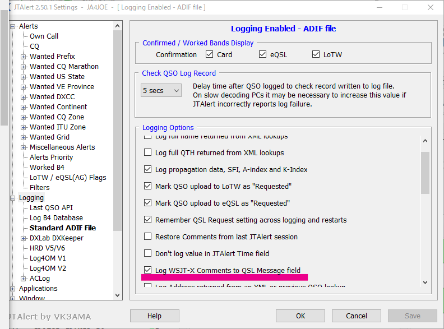Click the Save button
Image resolution: width=444 pixels, height=329 pixels.
click(413, 316)
